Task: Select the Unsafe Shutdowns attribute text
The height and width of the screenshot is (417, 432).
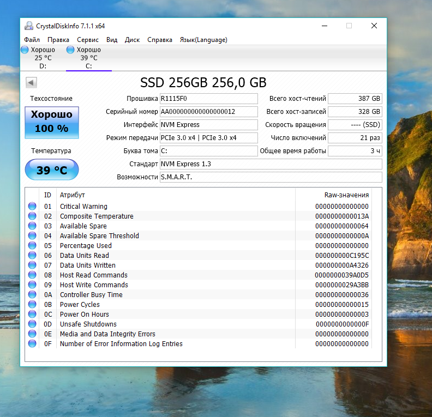Action: [88, 324]
